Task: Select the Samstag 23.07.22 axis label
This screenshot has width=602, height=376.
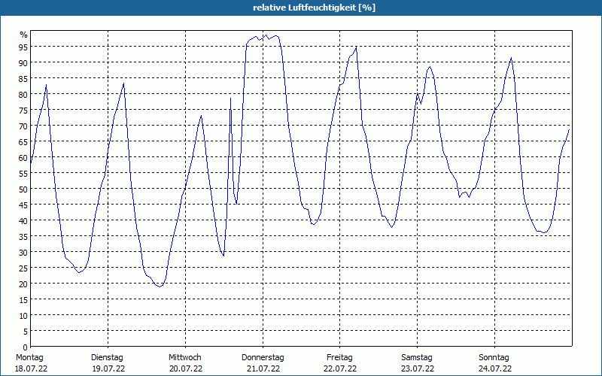Action: pos(418,363)
